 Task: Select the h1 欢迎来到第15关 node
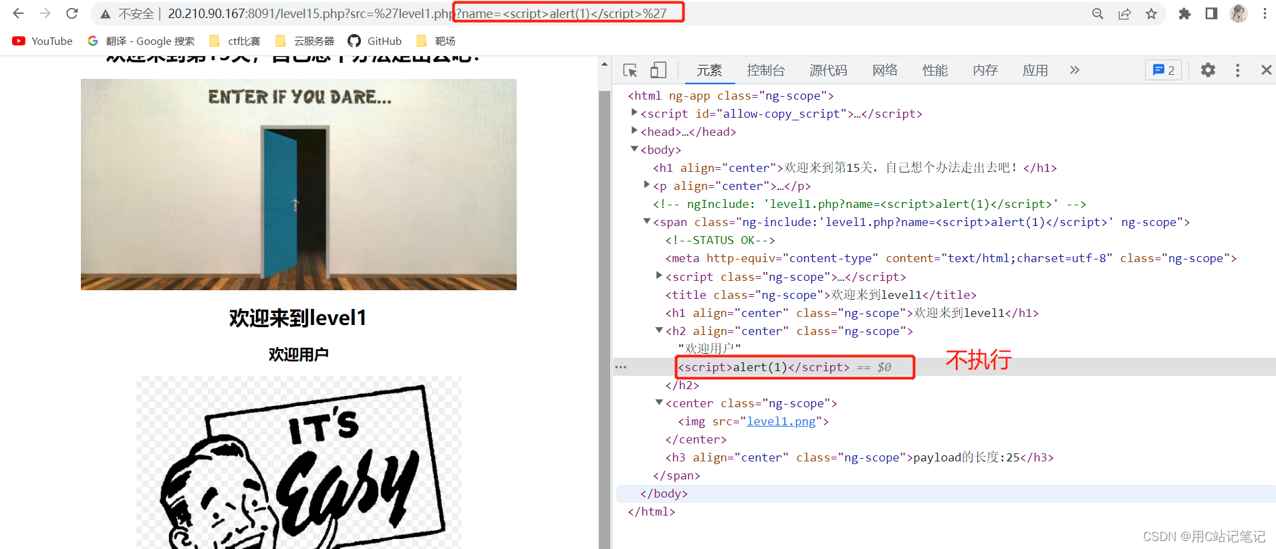855,168
